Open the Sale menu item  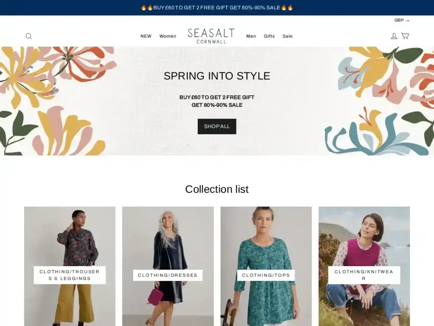[287, 36]
